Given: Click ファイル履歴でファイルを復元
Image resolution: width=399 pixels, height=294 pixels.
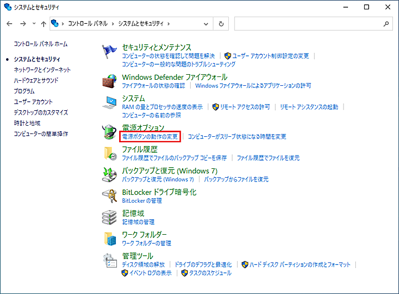Looking at the screenshot, I should 268,158.
